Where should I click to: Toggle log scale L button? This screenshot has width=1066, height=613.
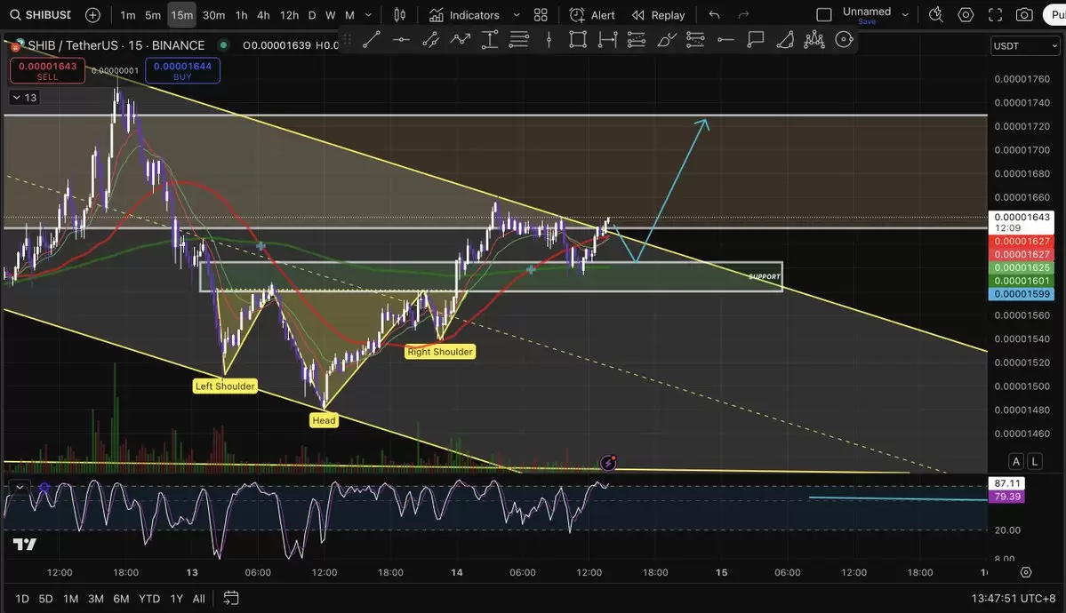click(x=1034, y=461)
